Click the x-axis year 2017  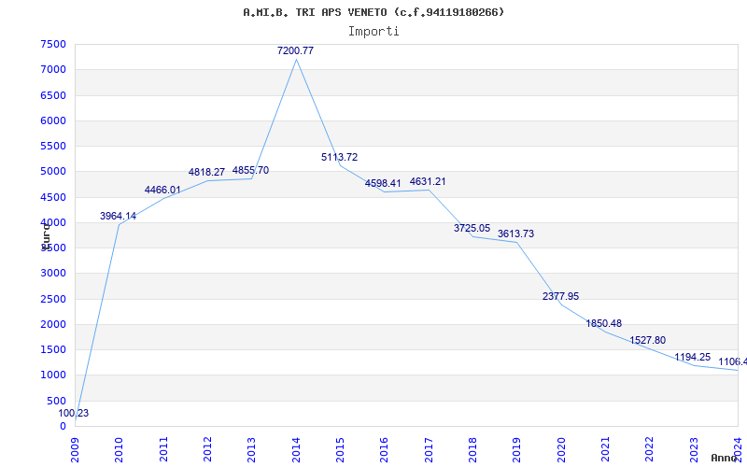(x=429, y=450)
